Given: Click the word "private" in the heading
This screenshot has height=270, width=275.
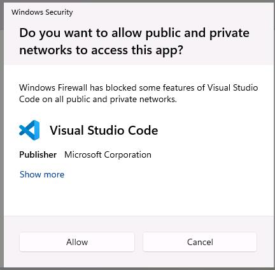Looking at the screenshot, I should tap(229, 33).
